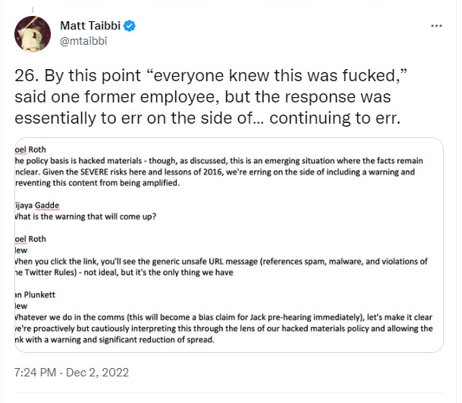Click the Dec 2, 2022 date
This screenshot has width=462, height=403.
(97, 373)
